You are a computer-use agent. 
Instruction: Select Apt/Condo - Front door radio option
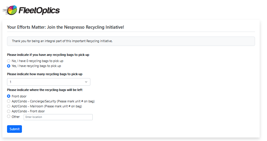[x=9, y=111]
